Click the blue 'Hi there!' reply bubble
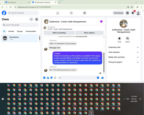 pyautogui.click(x=77, y=58)
